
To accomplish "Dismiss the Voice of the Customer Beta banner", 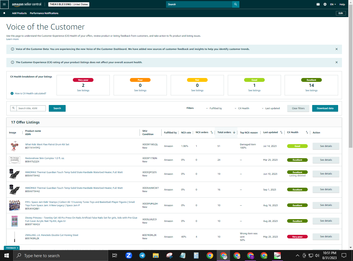I will point(336,49).
